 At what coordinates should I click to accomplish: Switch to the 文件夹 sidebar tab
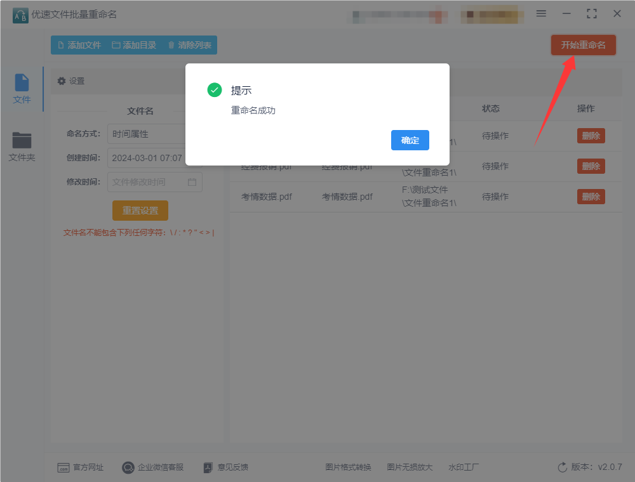click(22, 147)
